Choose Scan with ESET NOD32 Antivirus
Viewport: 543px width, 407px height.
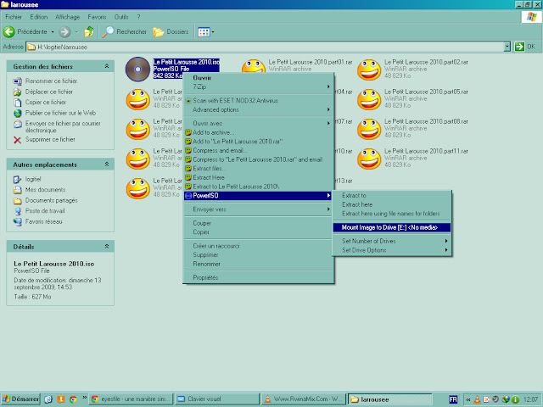tap(258, 101)
